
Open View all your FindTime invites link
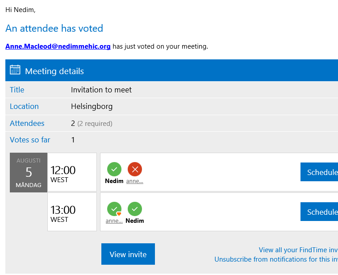(298, 250)
